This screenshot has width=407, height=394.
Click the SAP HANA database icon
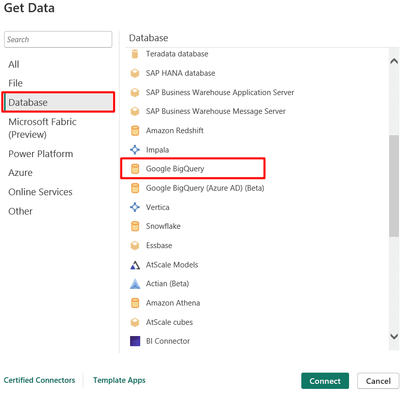pos(135,73)
